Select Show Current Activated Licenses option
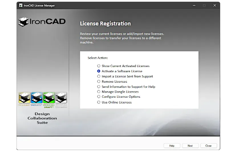The image size is (237, 152). 99,66
